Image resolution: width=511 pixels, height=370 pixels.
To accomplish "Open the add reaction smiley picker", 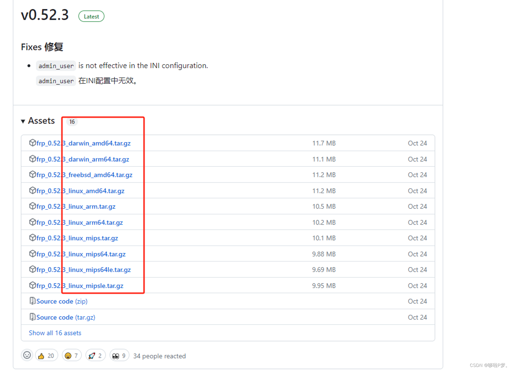I will pyautogui.click(x=27, y=355).
